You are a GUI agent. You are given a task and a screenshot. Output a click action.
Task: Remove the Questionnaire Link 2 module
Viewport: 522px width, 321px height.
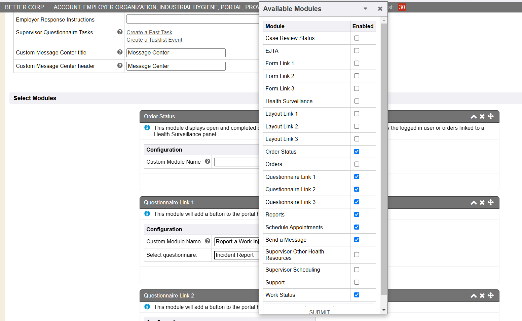[x=482, y=296]
